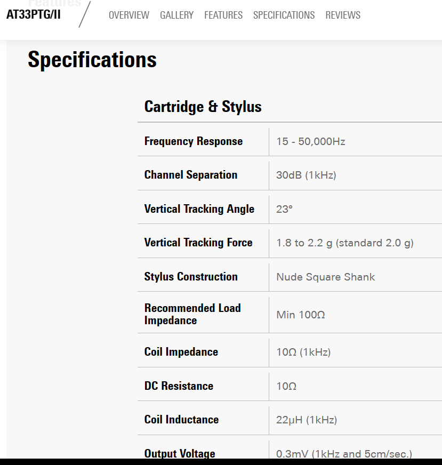
Task: Select the Frequency Response row label
Action: pos(194,141)
